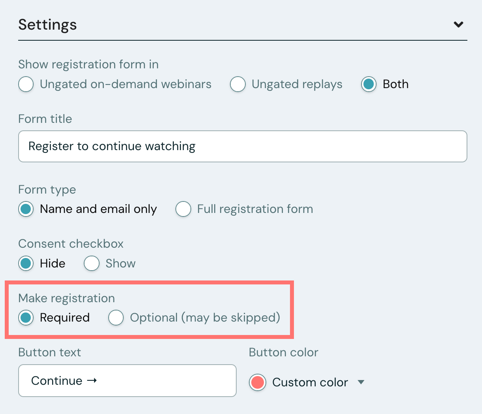Switch to 'Full registration form' type
This screenshot has width=482, height=414.
coord(183,209)
